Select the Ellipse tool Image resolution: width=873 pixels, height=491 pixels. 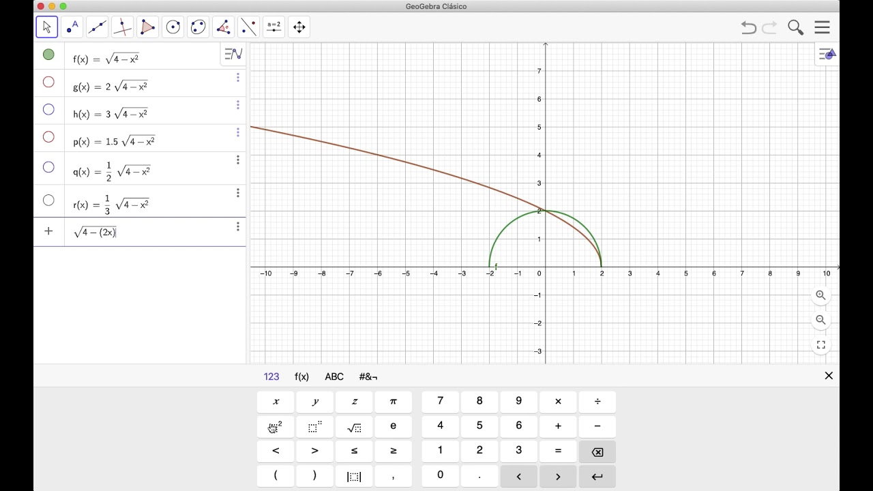click(x=198, y=27)
